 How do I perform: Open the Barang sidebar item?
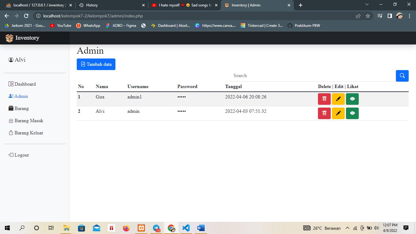(22, 108)
